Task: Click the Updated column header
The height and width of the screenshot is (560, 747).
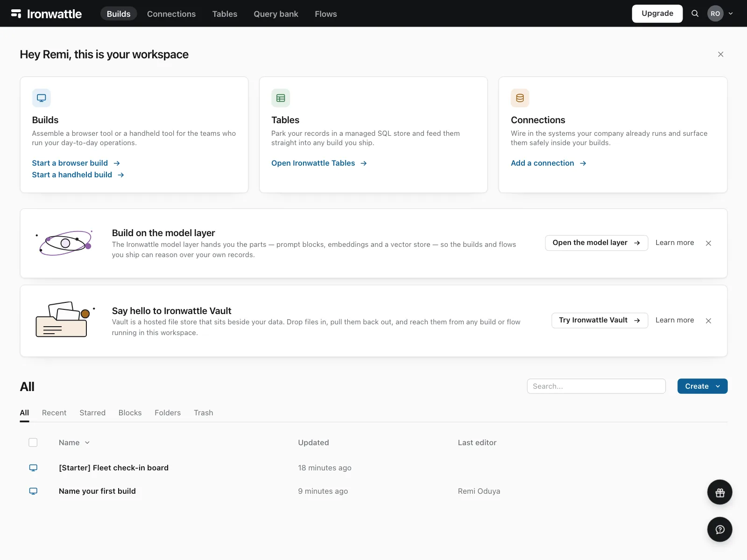Action: click(x=313, y=442)
